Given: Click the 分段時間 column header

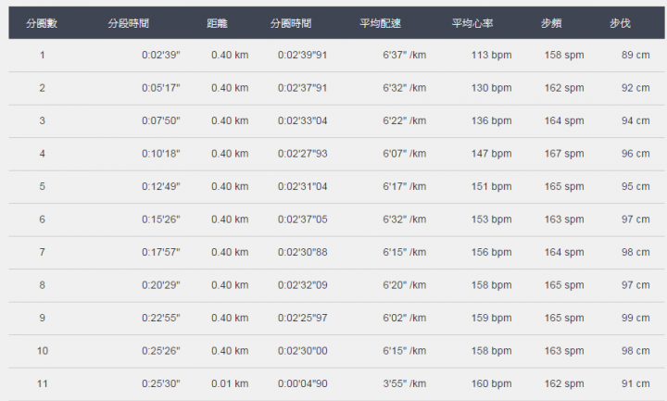Looking at the screenshot, I should [129, 23].
